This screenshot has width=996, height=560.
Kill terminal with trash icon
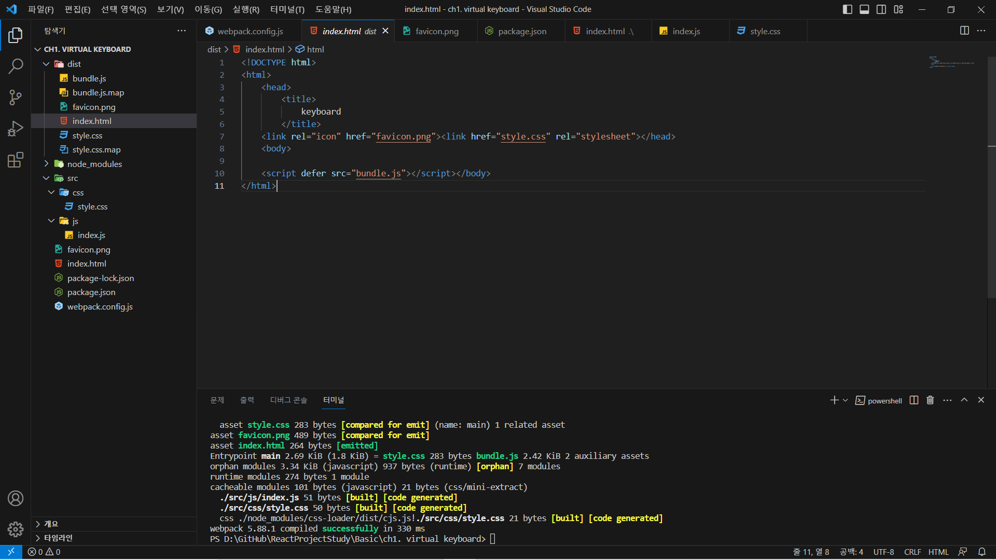click(x=930, y=400)
